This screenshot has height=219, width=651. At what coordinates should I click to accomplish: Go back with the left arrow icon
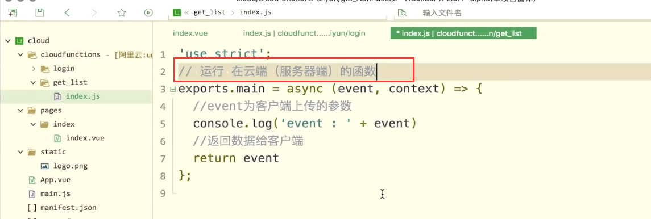67,13
